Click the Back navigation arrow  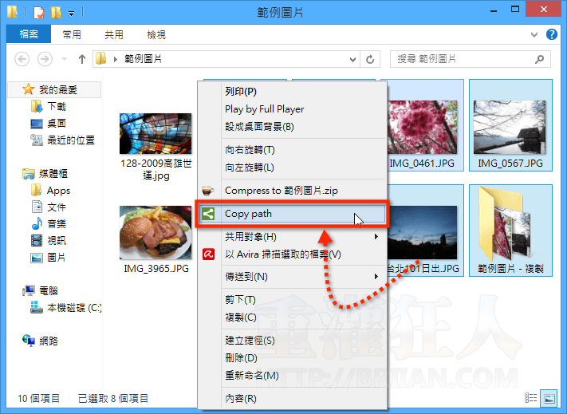(22, 59)
